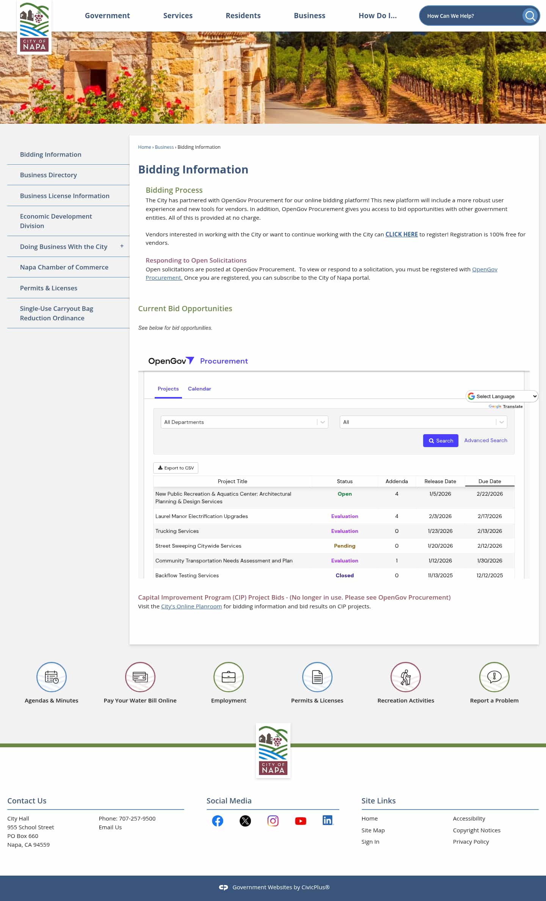The height and width of the screenshot is (901, 546).
Task: Sort by Status column header
Action: (x=345, y=481)
